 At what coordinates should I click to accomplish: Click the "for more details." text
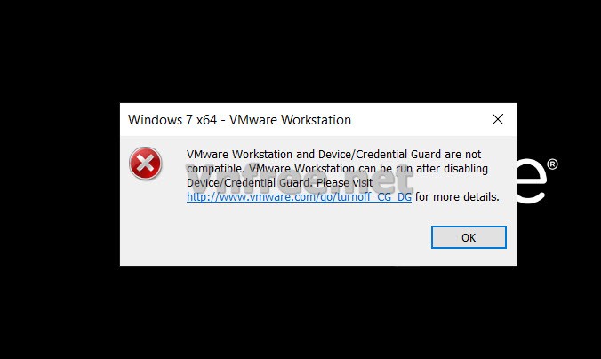(457, 197)
